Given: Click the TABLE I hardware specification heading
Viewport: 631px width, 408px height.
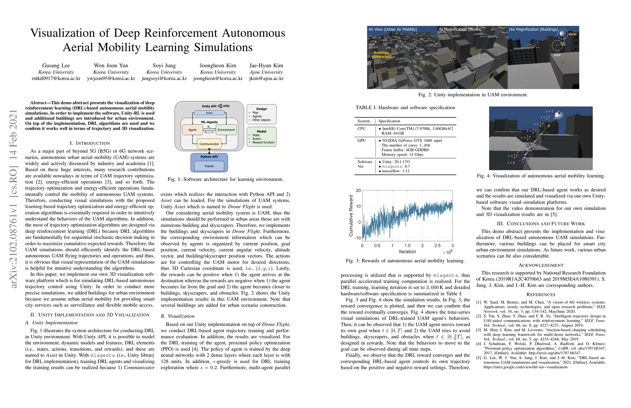Looking at the screenshot, I should (405, 108).
